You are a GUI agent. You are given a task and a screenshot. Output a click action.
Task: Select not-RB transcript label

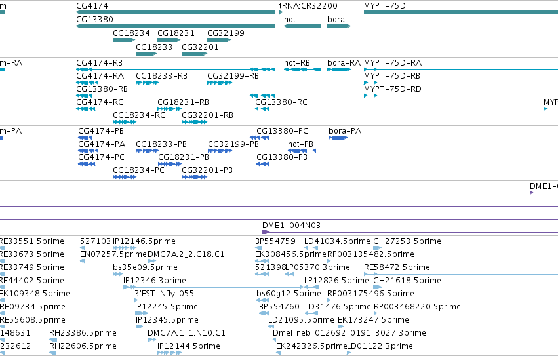click(x=297, y=63)
